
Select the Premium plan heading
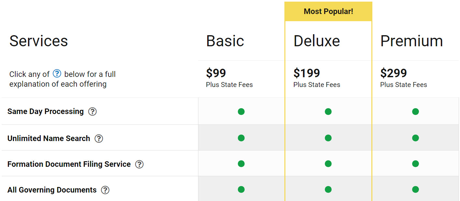coord(412,41)
